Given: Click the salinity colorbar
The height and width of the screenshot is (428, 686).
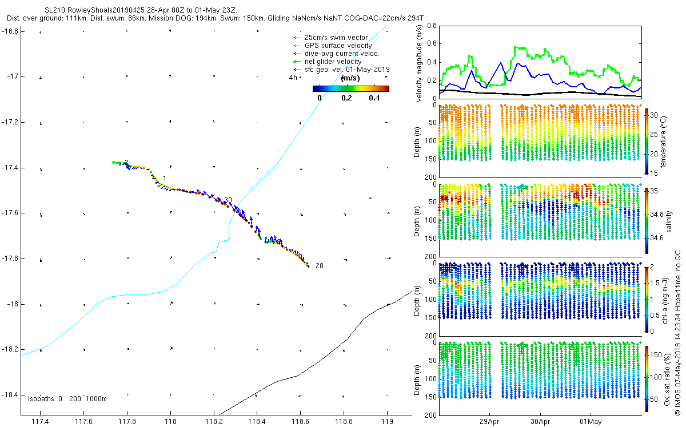Looking at the screenshot, I should click(647, 220).
